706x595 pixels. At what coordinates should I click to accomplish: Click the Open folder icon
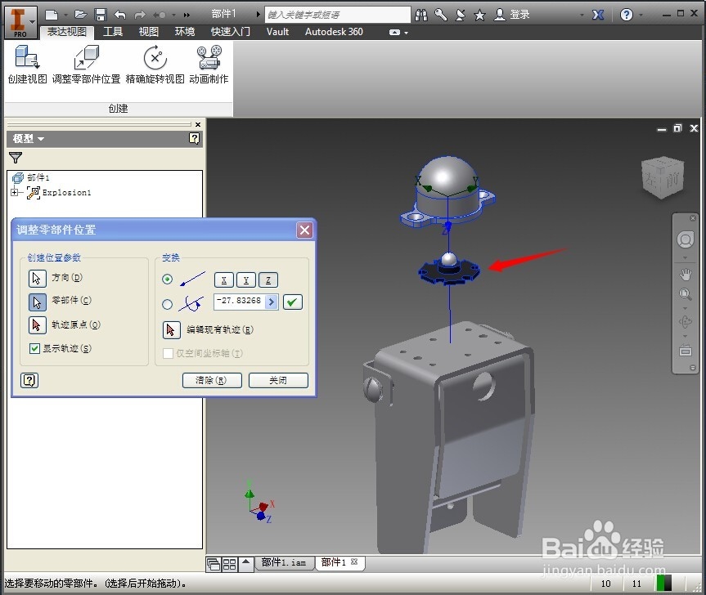click(x=81, y=15)
